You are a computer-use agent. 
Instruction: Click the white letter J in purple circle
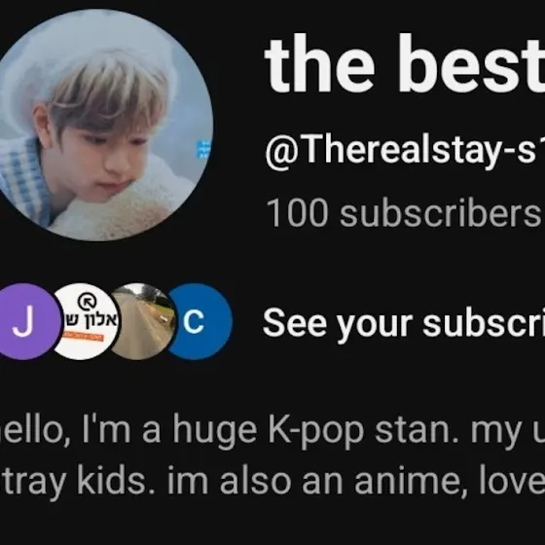[x=23, y=321]
